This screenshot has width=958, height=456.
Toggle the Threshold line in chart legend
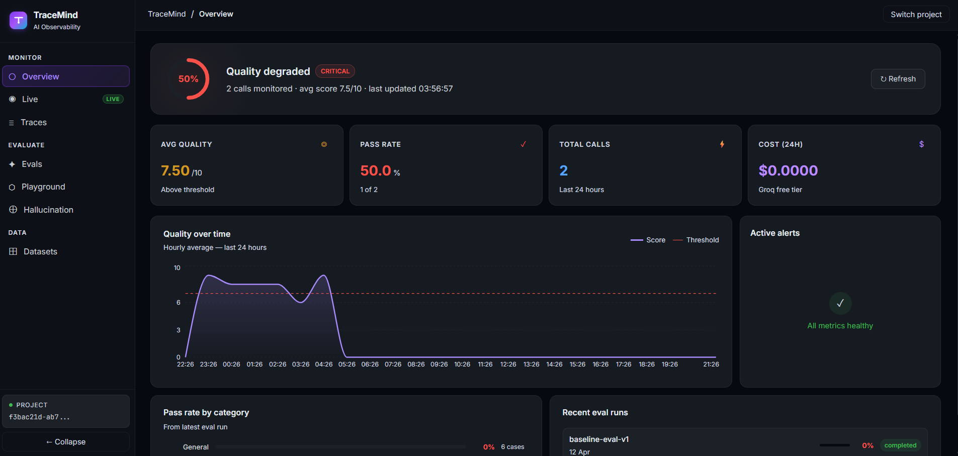tap(696, 240)
